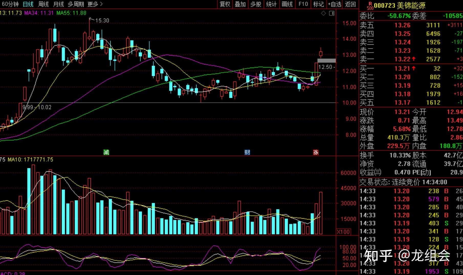Select the 买五 price 13.17
Screen dimensions: 463x275
(x=402, y=102)
